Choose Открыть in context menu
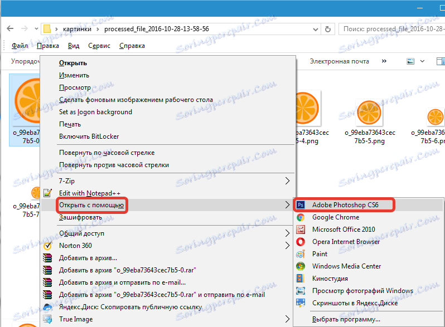The width and height of the screenshot is (445, 327). (x=167, y=63)
